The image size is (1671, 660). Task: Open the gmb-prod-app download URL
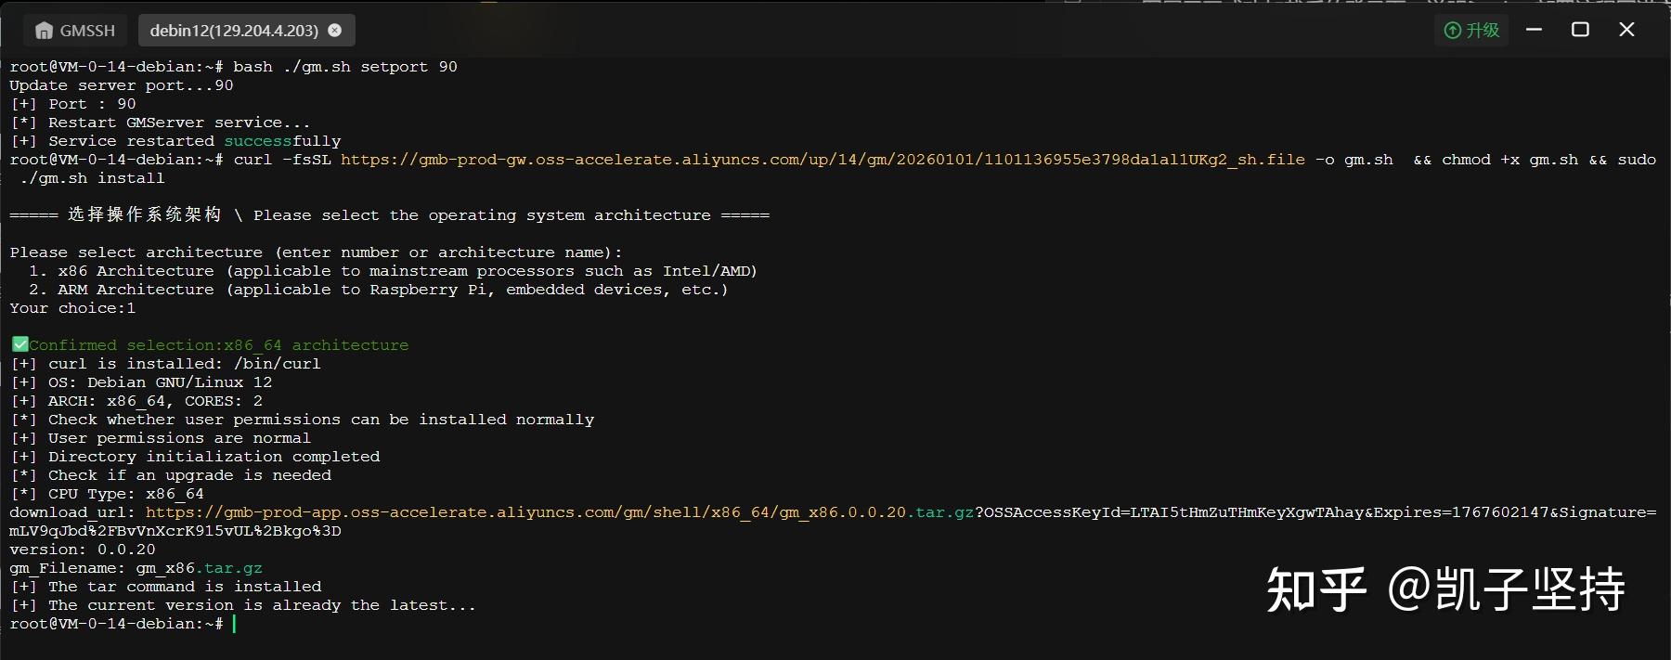click(x=559, y=512)
